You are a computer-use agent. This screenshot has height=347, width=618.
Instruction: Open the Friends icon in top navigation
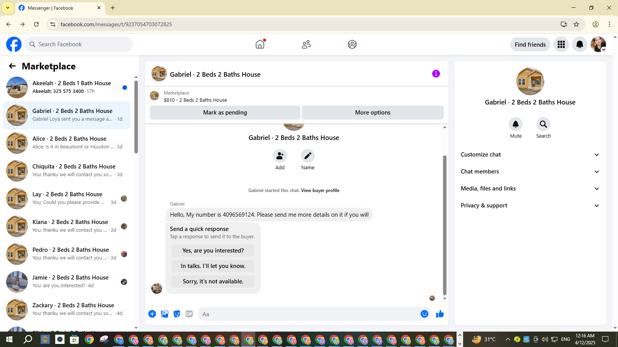coord(306,44)
